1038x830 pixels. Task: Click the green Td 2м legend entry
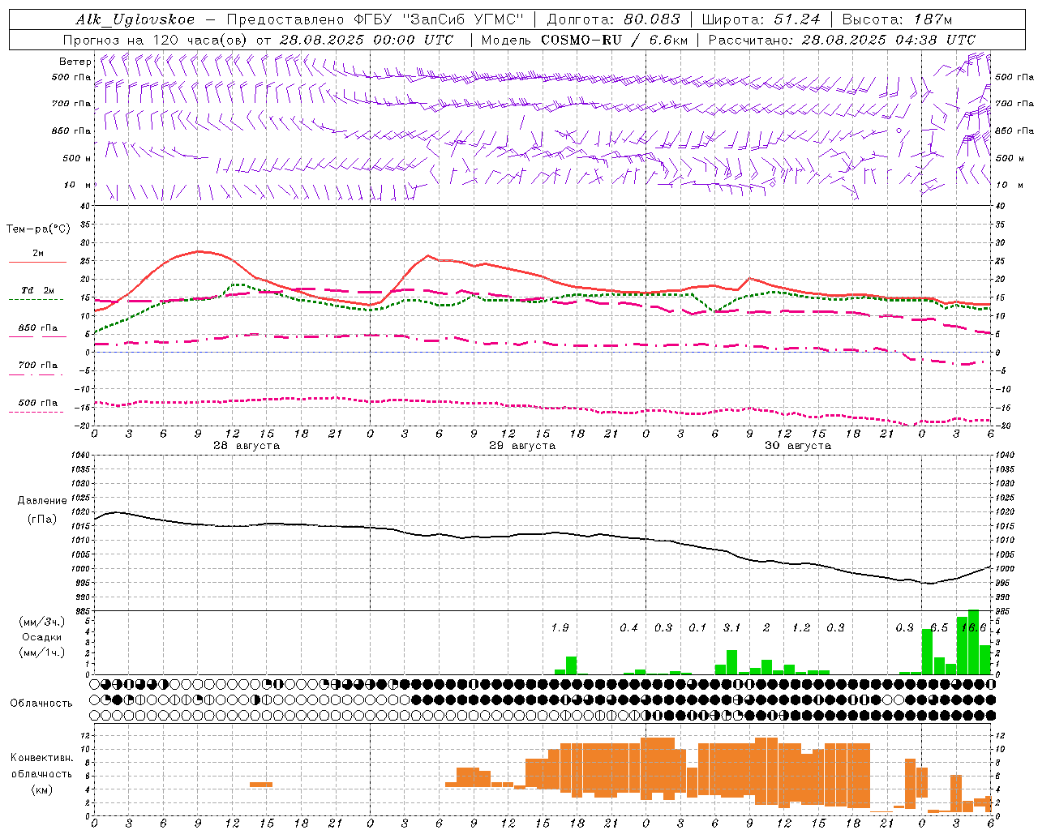pyautogui.click(x=37, y=298)
